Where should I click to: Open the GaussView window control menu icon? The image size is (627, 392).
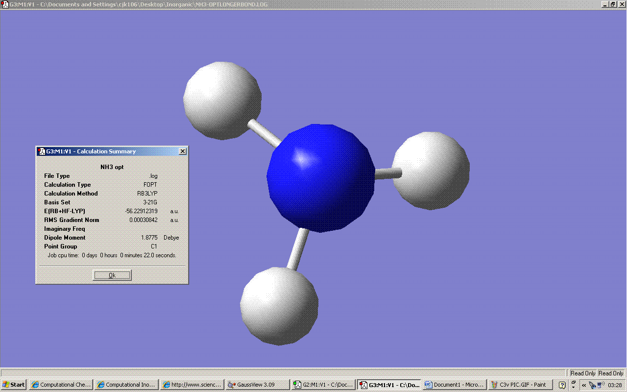tap(5, 4)
